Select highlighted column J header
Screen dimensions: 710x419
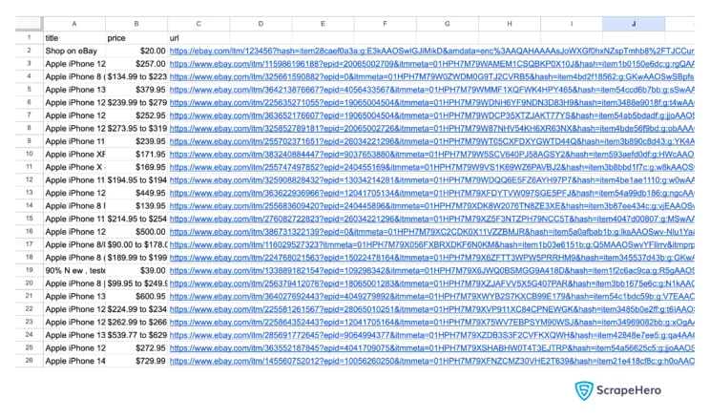(634, 24)
